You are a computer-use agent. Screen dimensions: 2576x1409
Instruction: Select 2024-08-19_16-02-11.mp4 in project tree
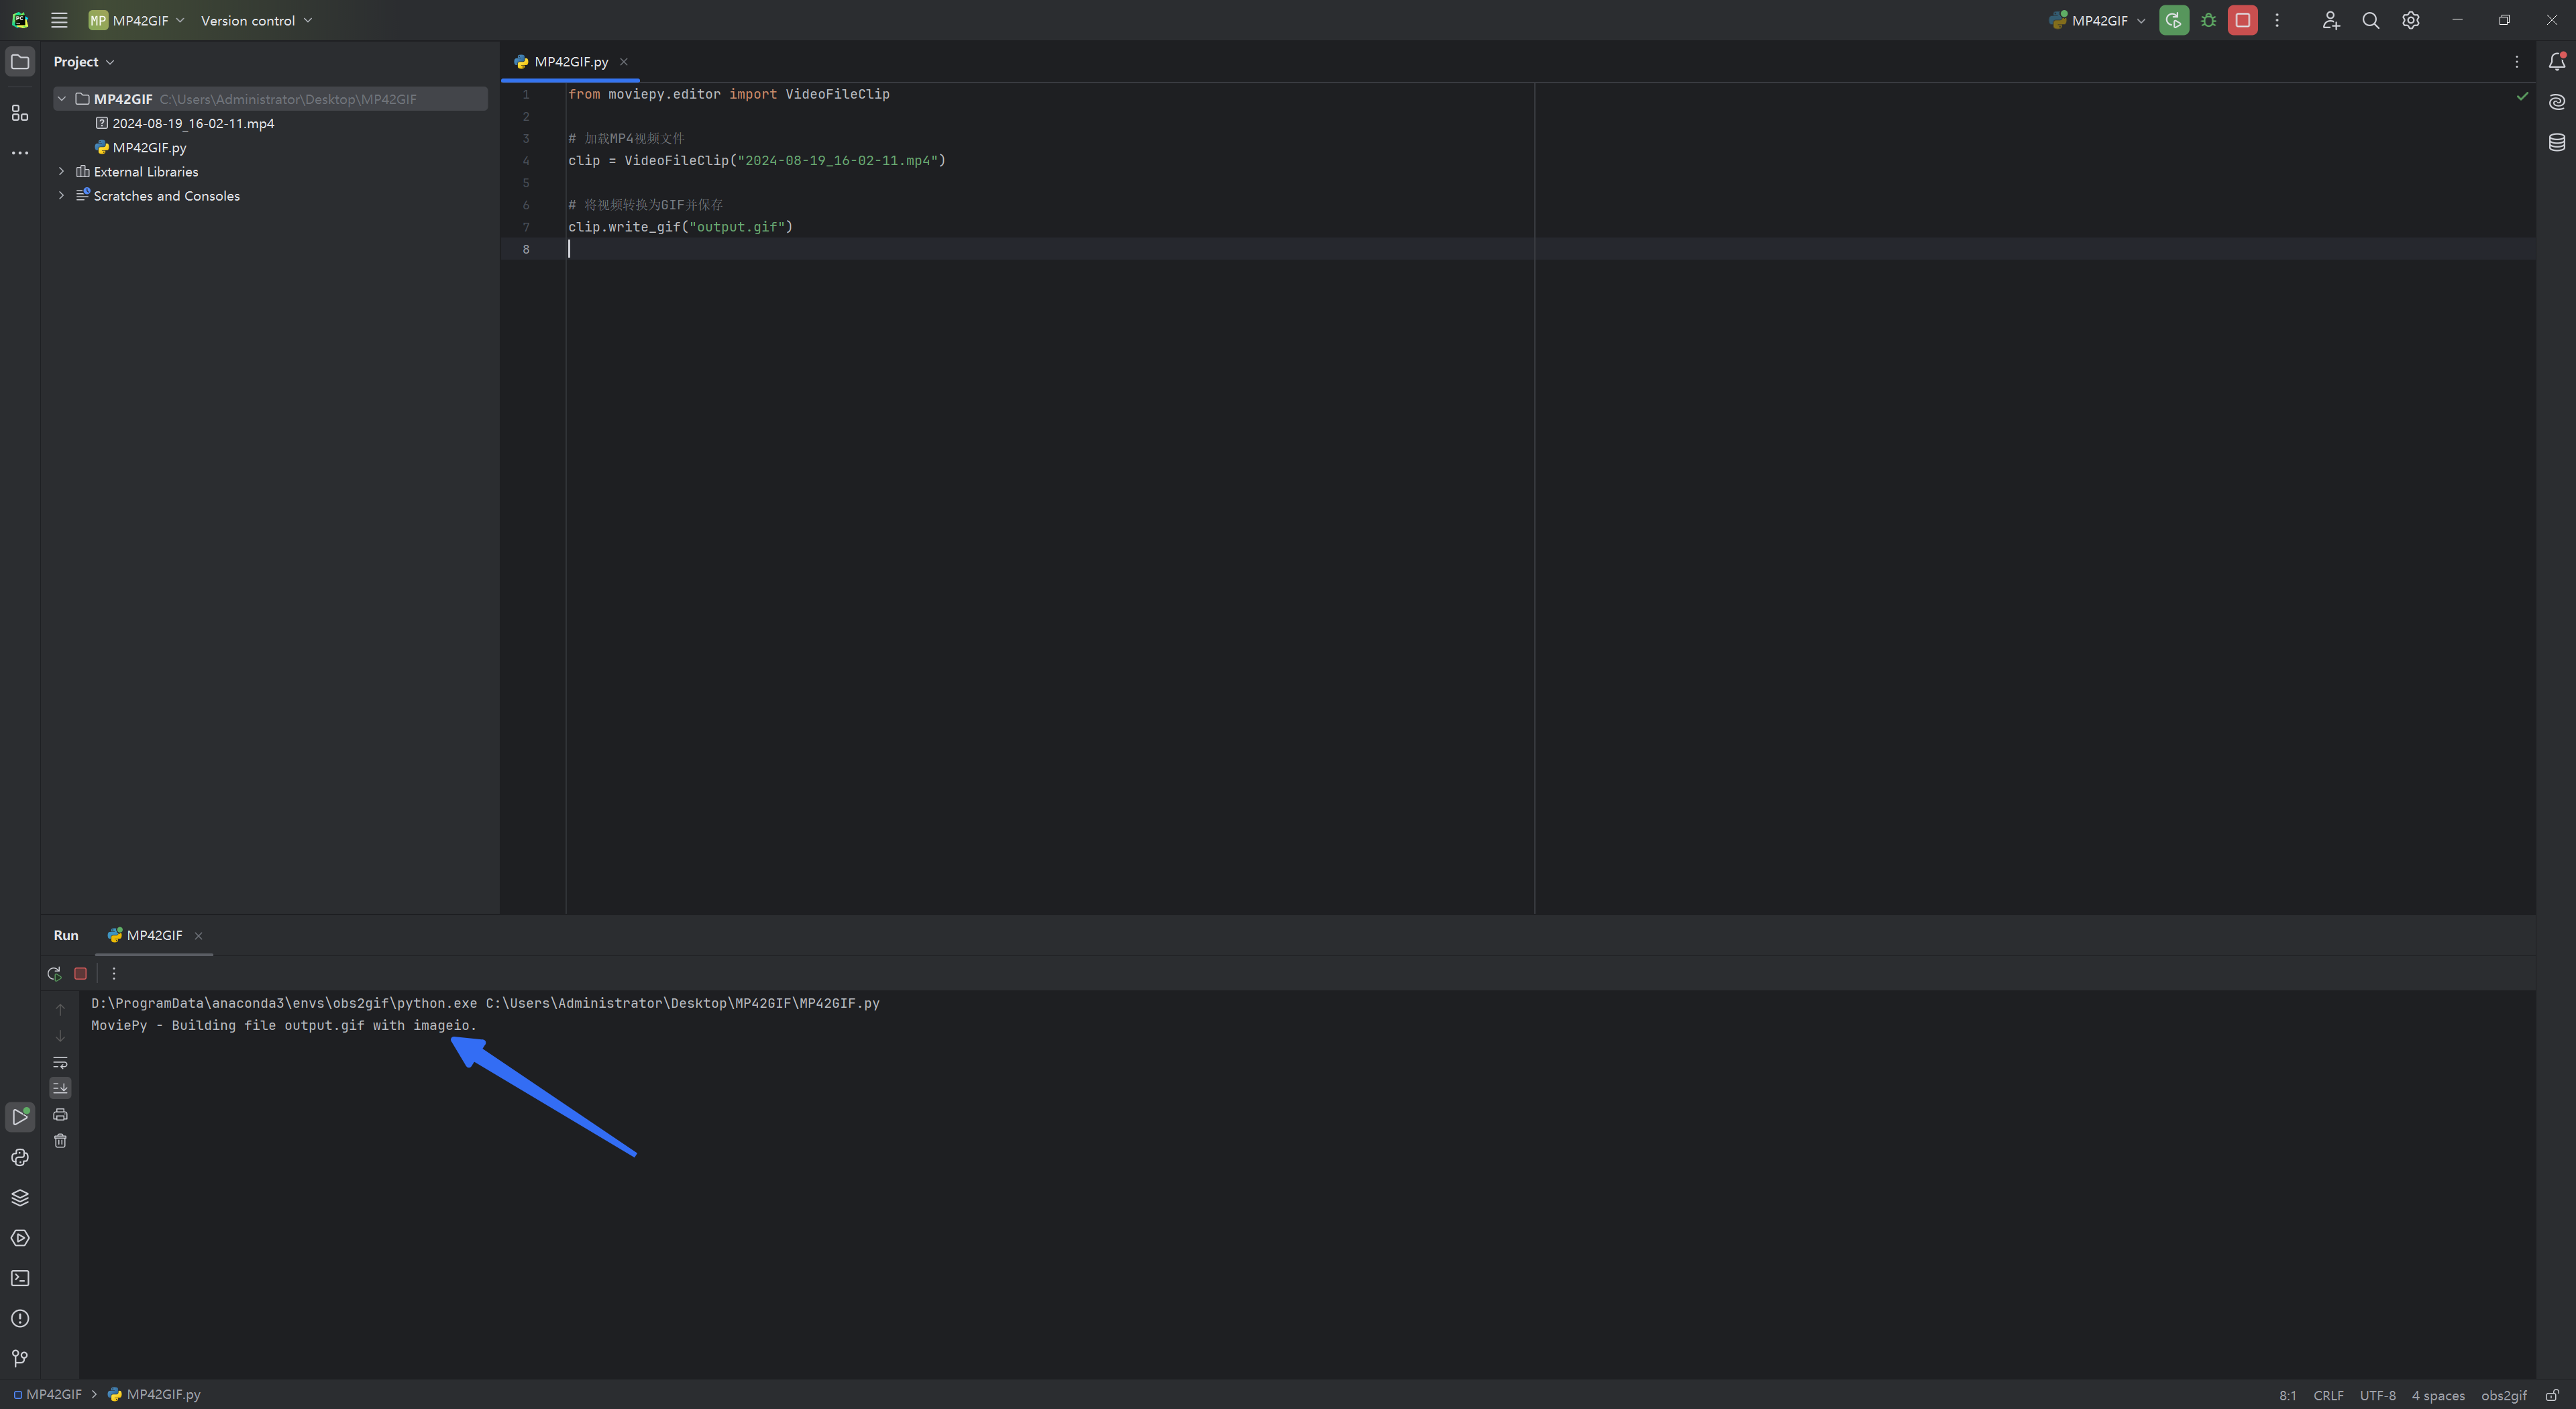pos(193,123)
